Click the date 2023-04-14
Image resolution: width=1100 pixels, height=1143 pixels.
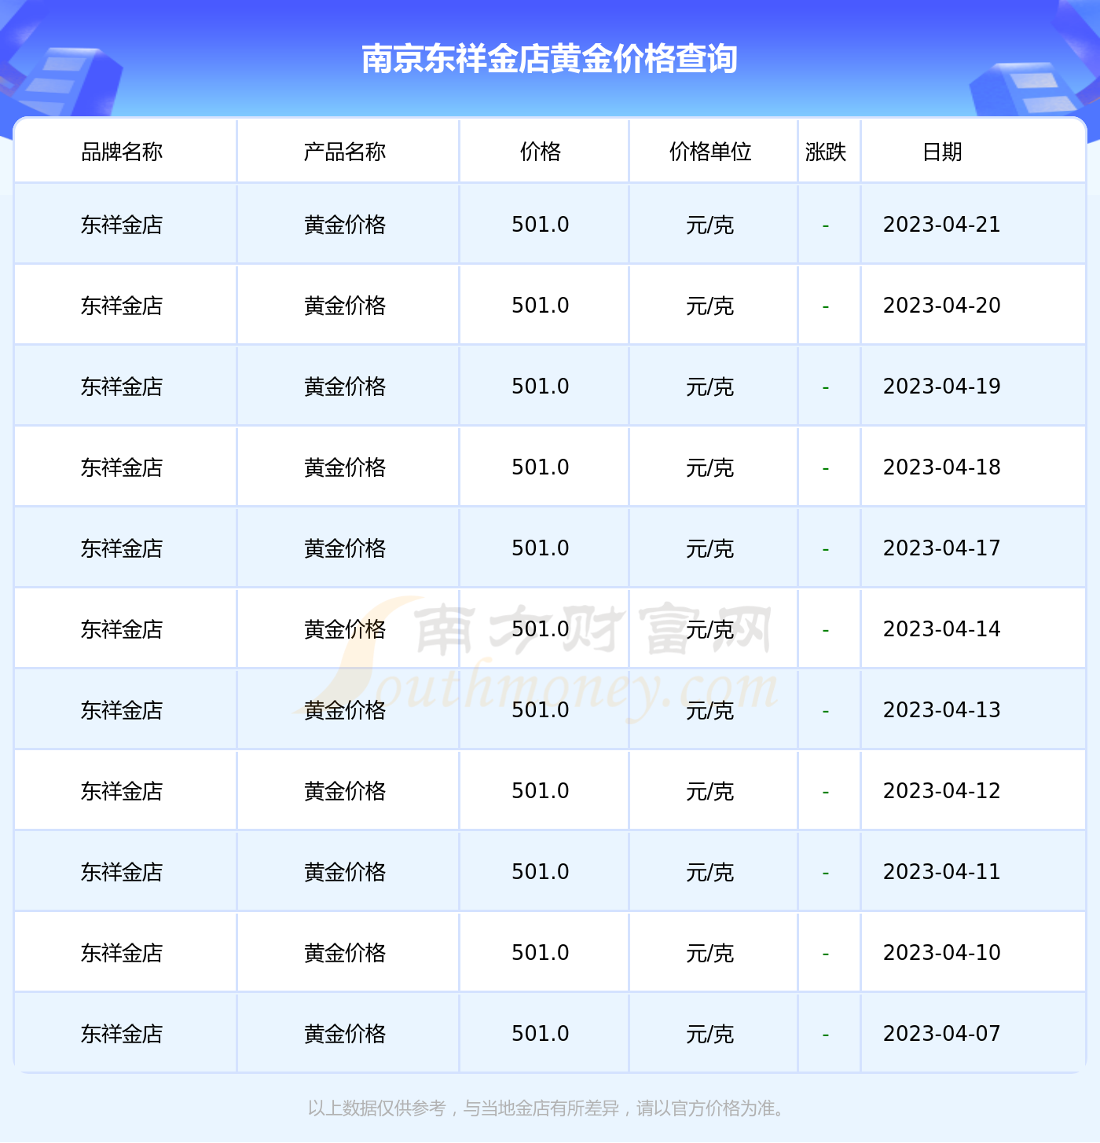942,629
